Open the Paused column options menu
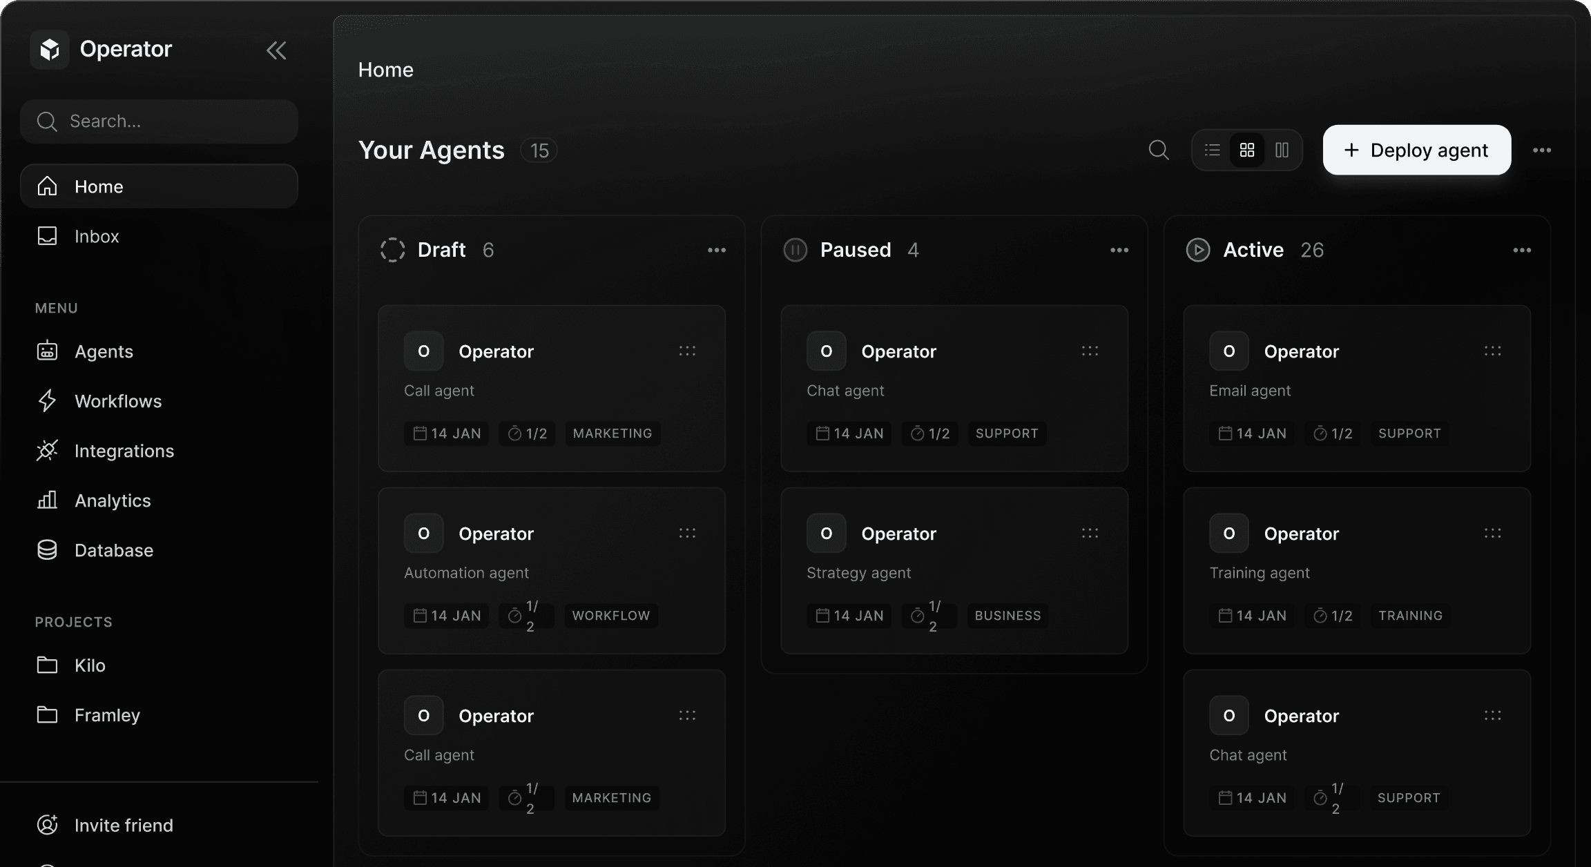The width and height of the screenshot is (1591, 867). (1119, 250)
